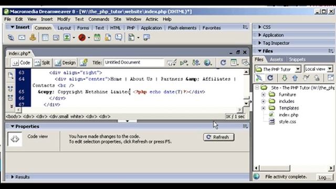Switch to the Snippets tab
The height and width of the screenshot is (189, 336).
tap(297, 59)
